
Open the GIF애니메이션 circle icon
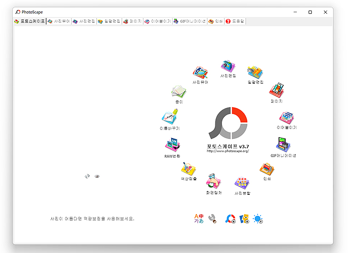[283, 145]
